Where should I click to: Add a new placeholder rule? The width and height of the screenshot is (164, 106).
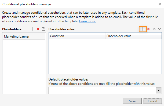coord(143,29)
